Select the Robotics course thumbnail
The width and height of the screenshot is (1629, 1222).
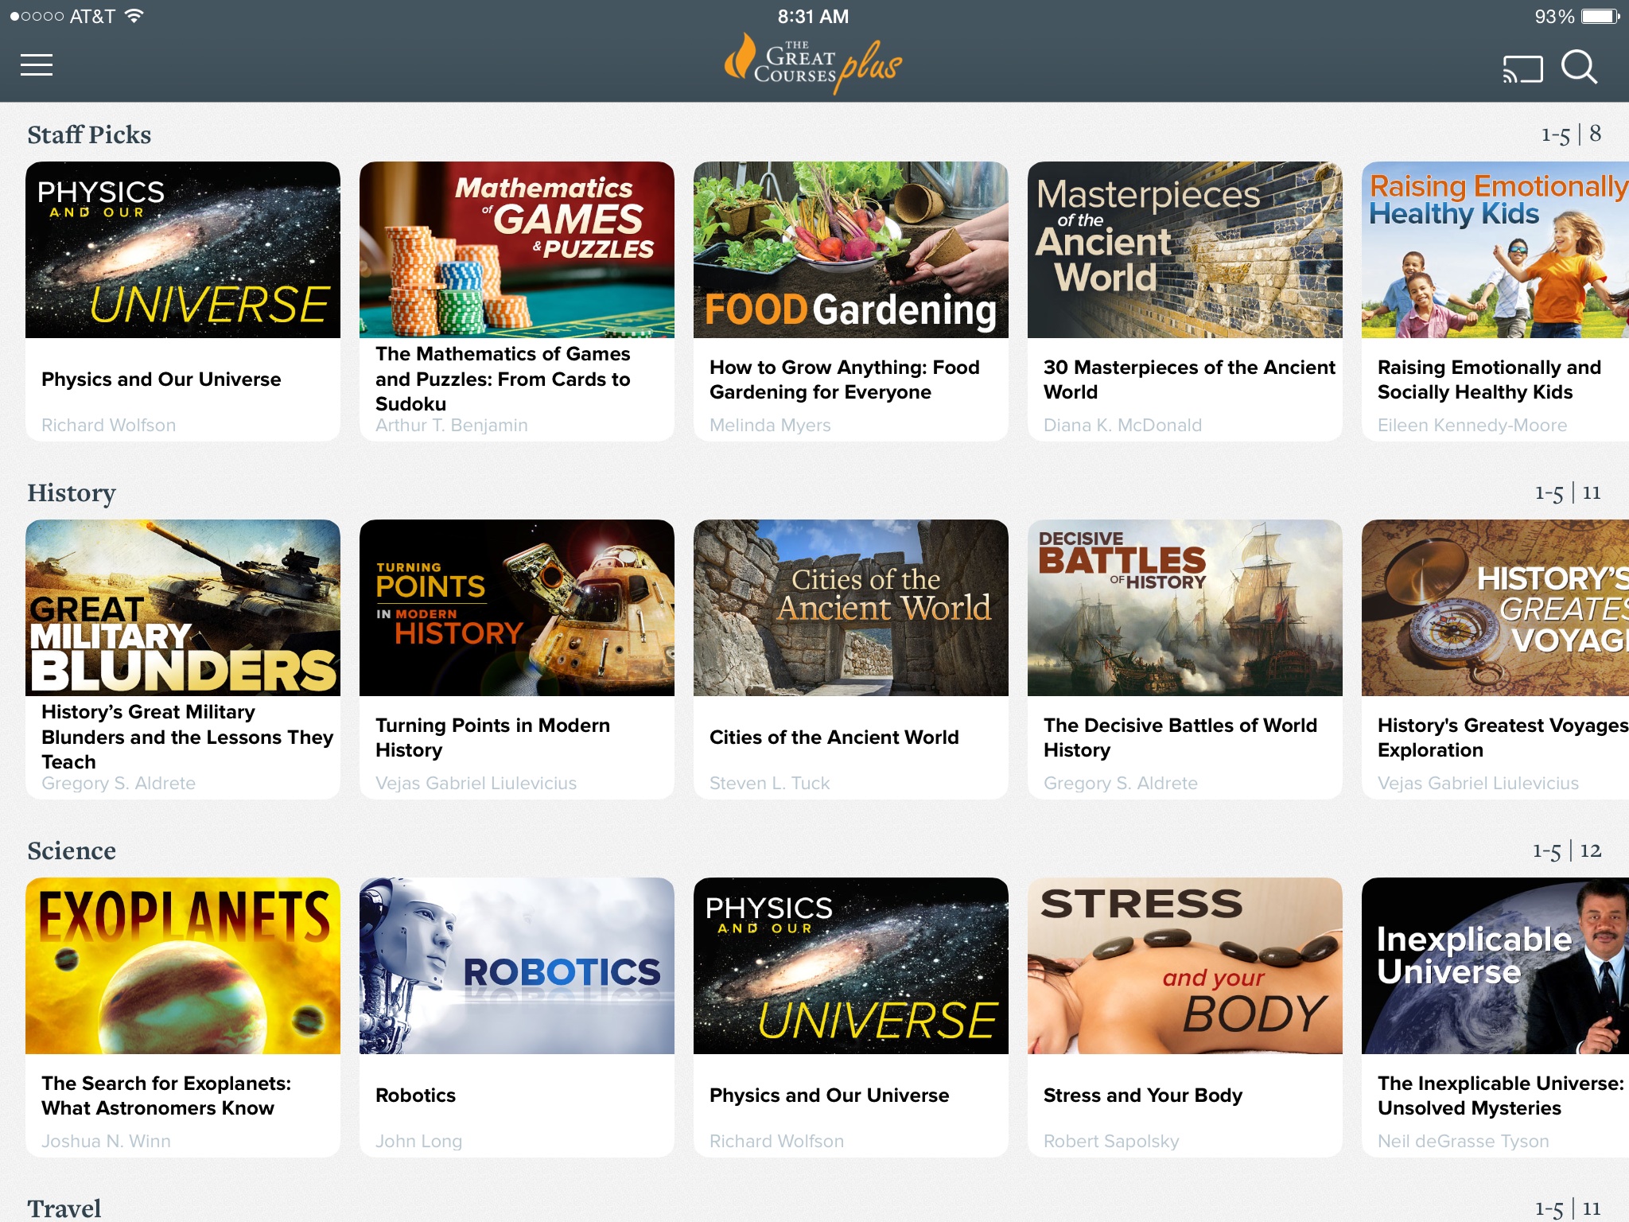[517, 966]
